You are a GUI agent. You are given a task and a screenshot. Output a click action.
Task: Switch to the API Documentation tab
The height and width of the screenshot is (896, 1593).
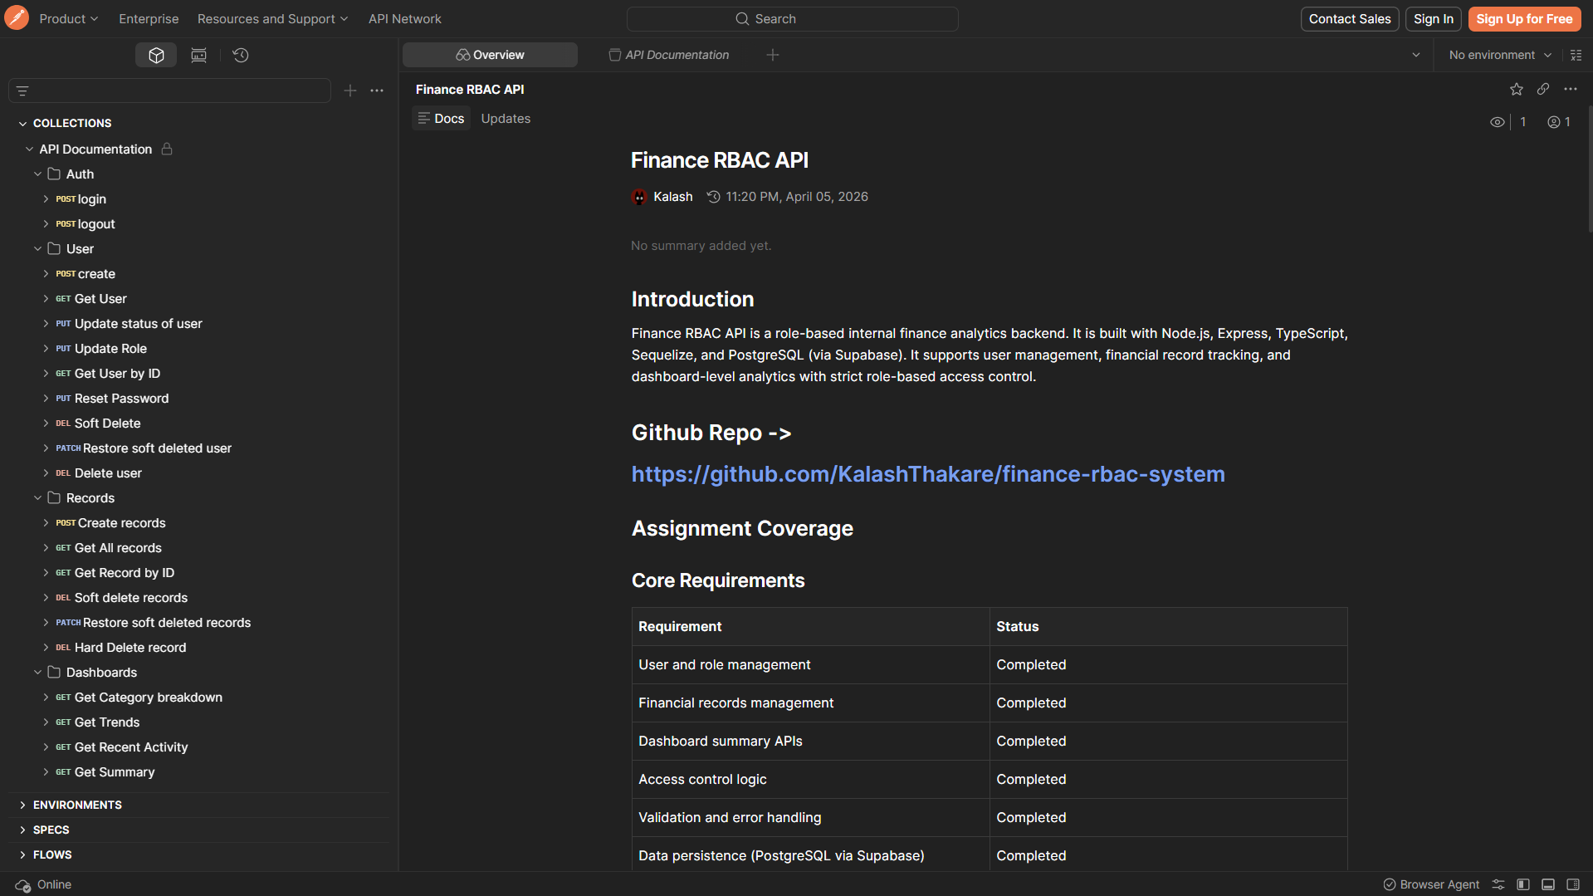(669, 55)
